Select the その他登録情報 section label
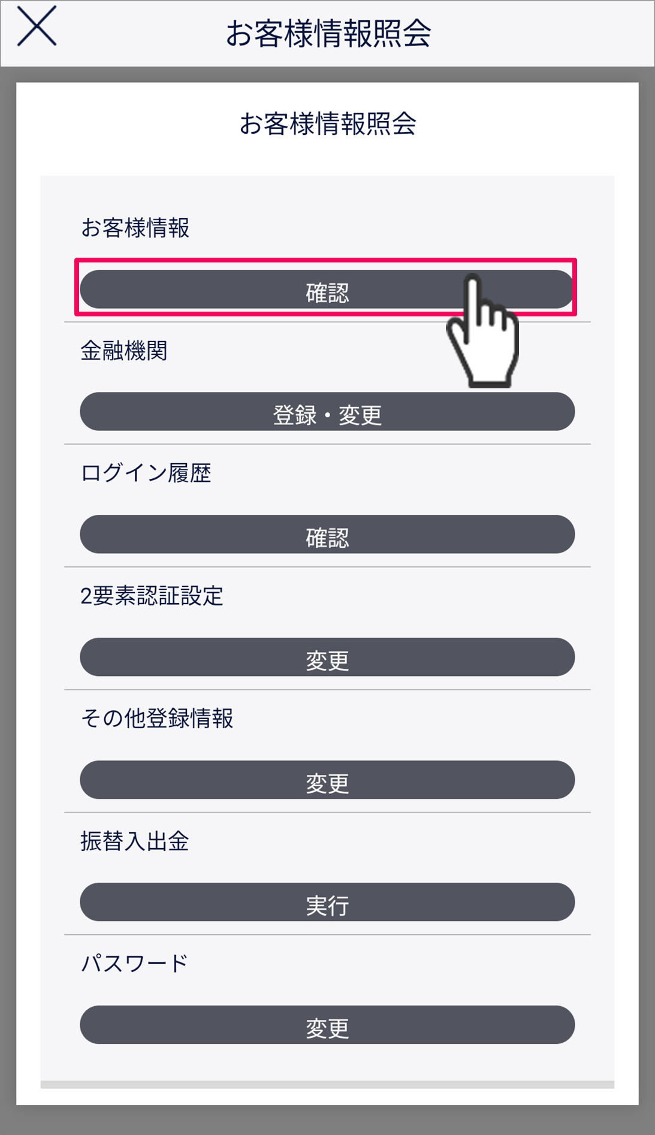The height and width of the screenshot is (1135, 655). click(x=157, y=719)
